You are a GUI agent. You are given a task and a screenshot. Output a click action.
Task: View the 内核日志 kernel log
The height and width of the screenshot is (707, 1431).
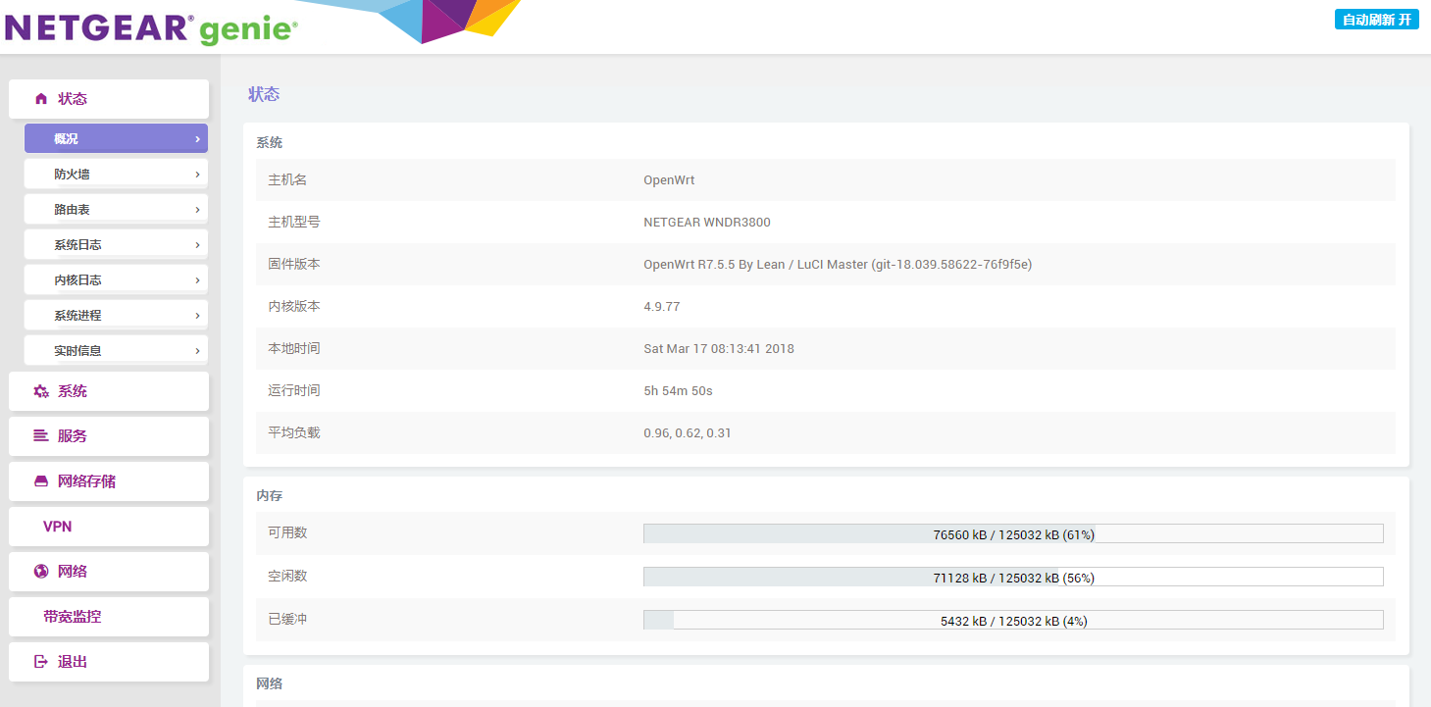(x=116, y=279)
